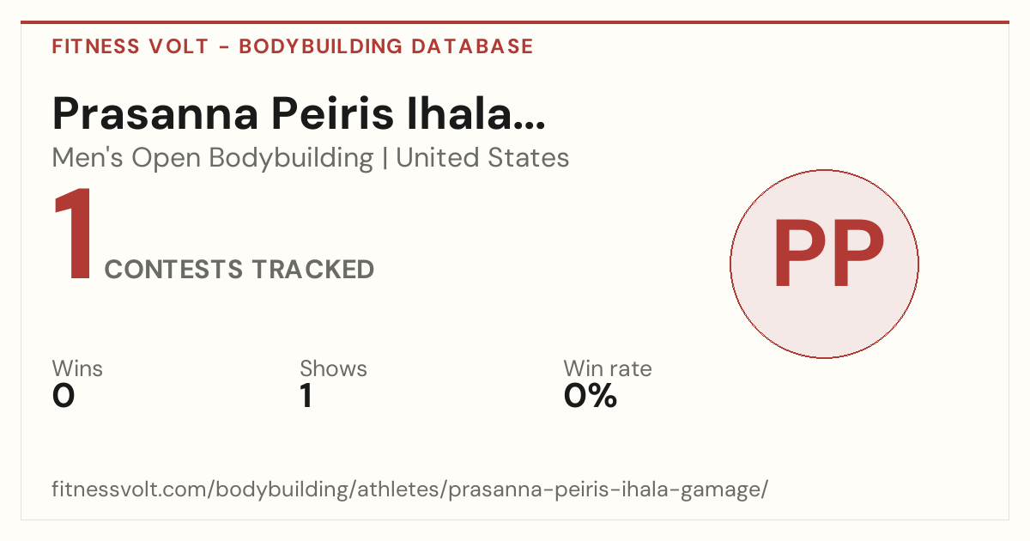Click the word Database in the header
This screenshot has width=1030, height=541.
click(472, 46)
